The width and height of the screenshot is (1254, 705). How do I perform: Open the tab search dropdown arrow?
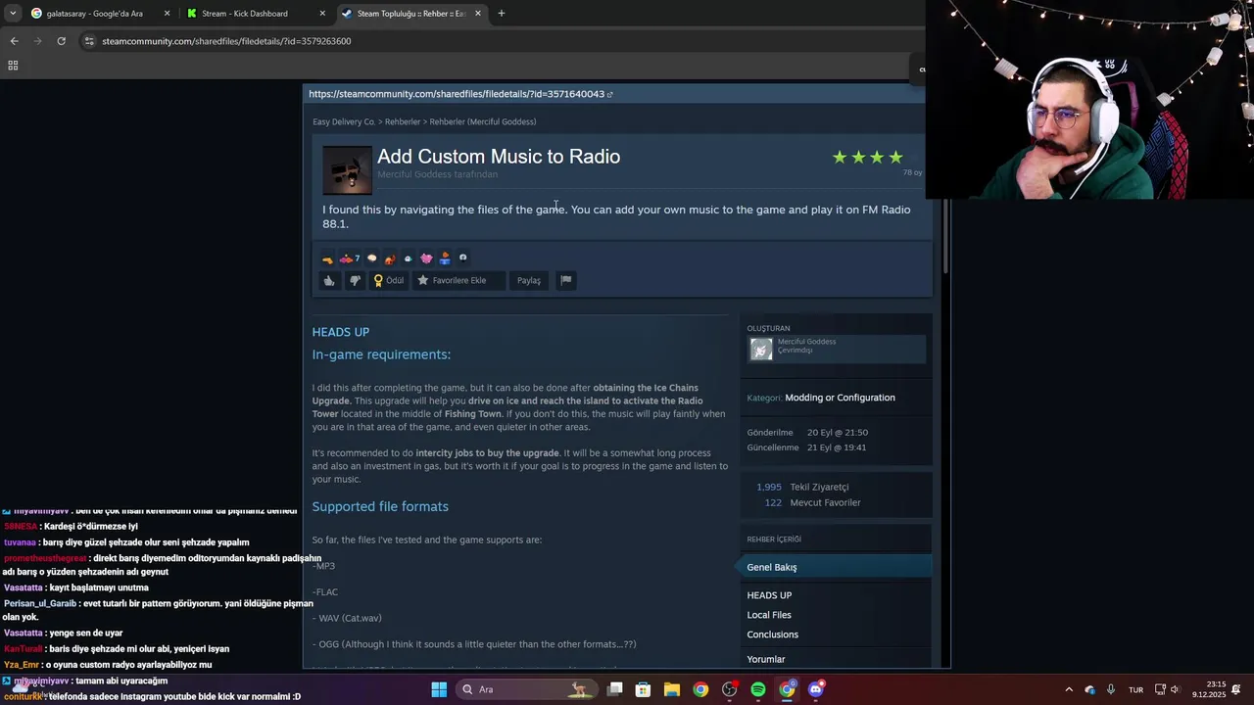pyautogui.click(x=12, y=14)
